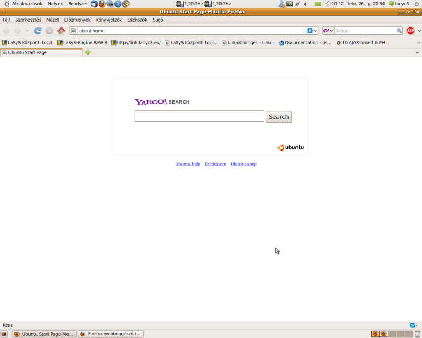This screenshot has width=422, height=338.
Task: Switch to Firefox webböngésző taskbar window
Action: point(111,334)
